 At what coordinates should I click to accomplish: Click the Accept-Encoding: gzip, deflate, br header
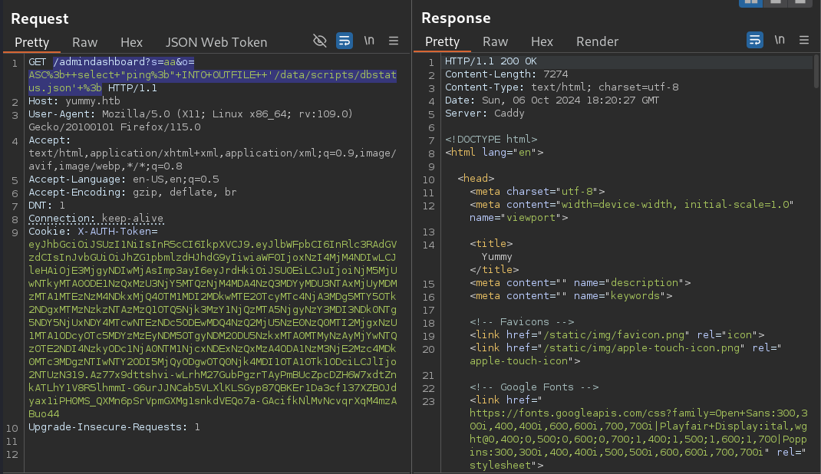(133, 193)
